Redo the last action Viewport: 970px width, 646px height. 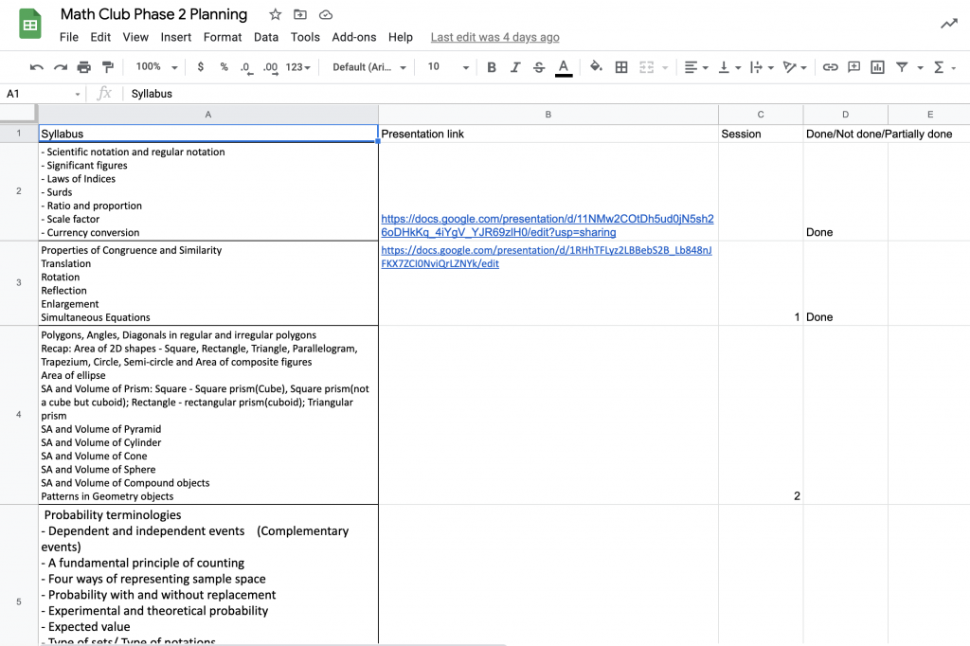click(60, 67)
